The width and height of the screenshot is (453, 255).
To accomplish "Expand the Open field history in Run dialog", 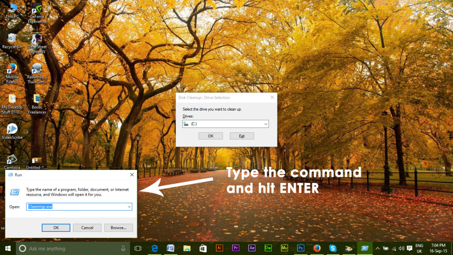I will pos(128,206).
